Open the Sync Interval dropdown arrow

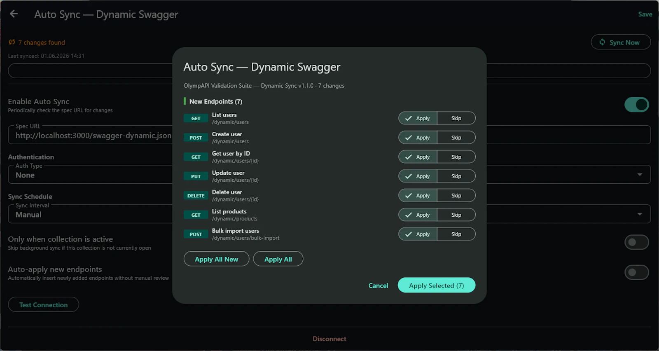pyautogui.click(x=640, y=214)
